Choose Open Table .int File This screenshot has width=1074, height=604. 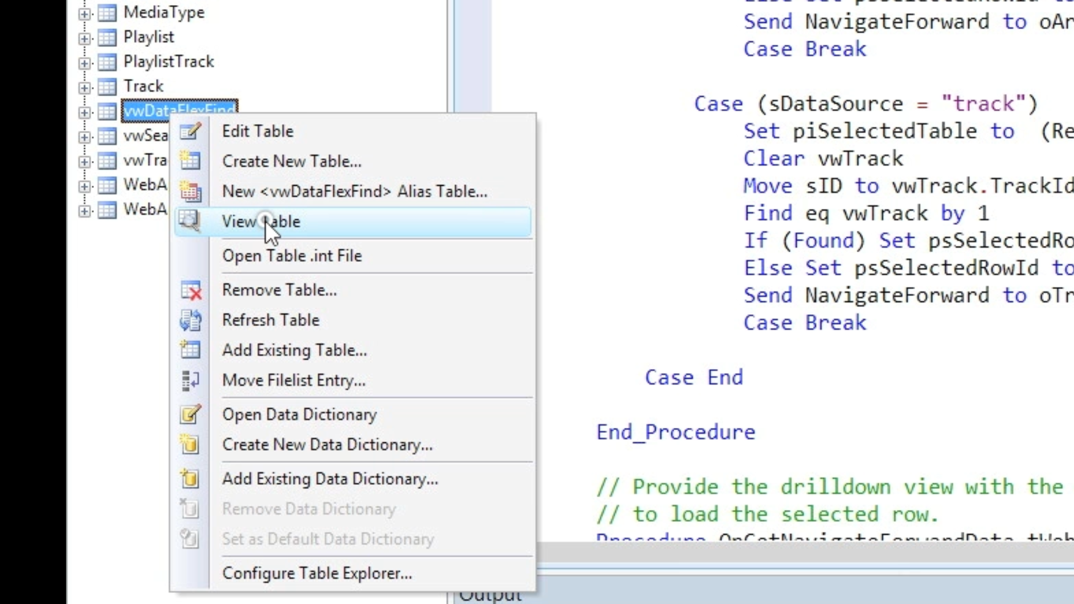291,256
